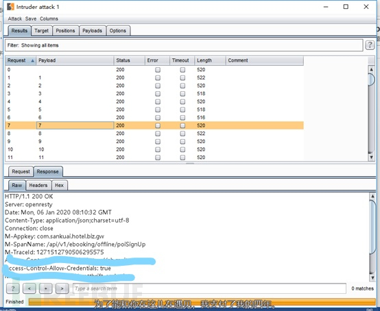Click the results table vertical scrollbar thumb
The height and width of the screenshot is (311, 380).
371,79
